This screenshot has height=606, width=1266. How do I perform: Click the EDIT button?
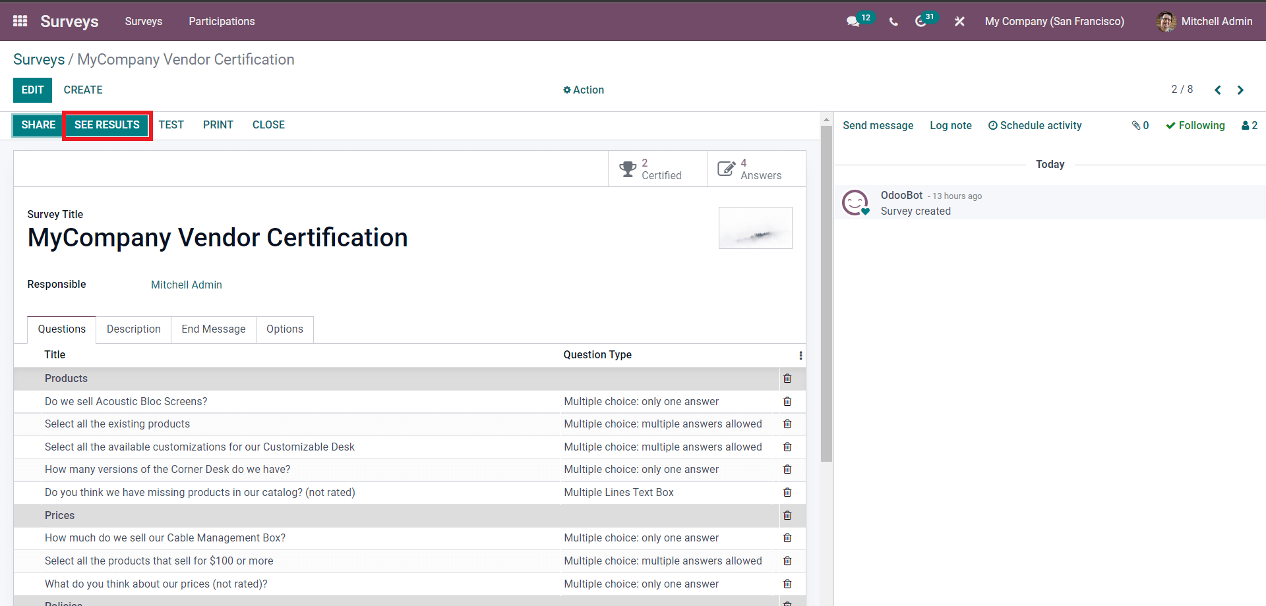[32, 90]
